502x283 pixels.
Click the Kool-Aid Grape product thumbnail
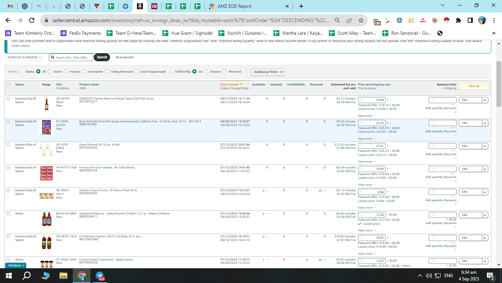[47, 127]
